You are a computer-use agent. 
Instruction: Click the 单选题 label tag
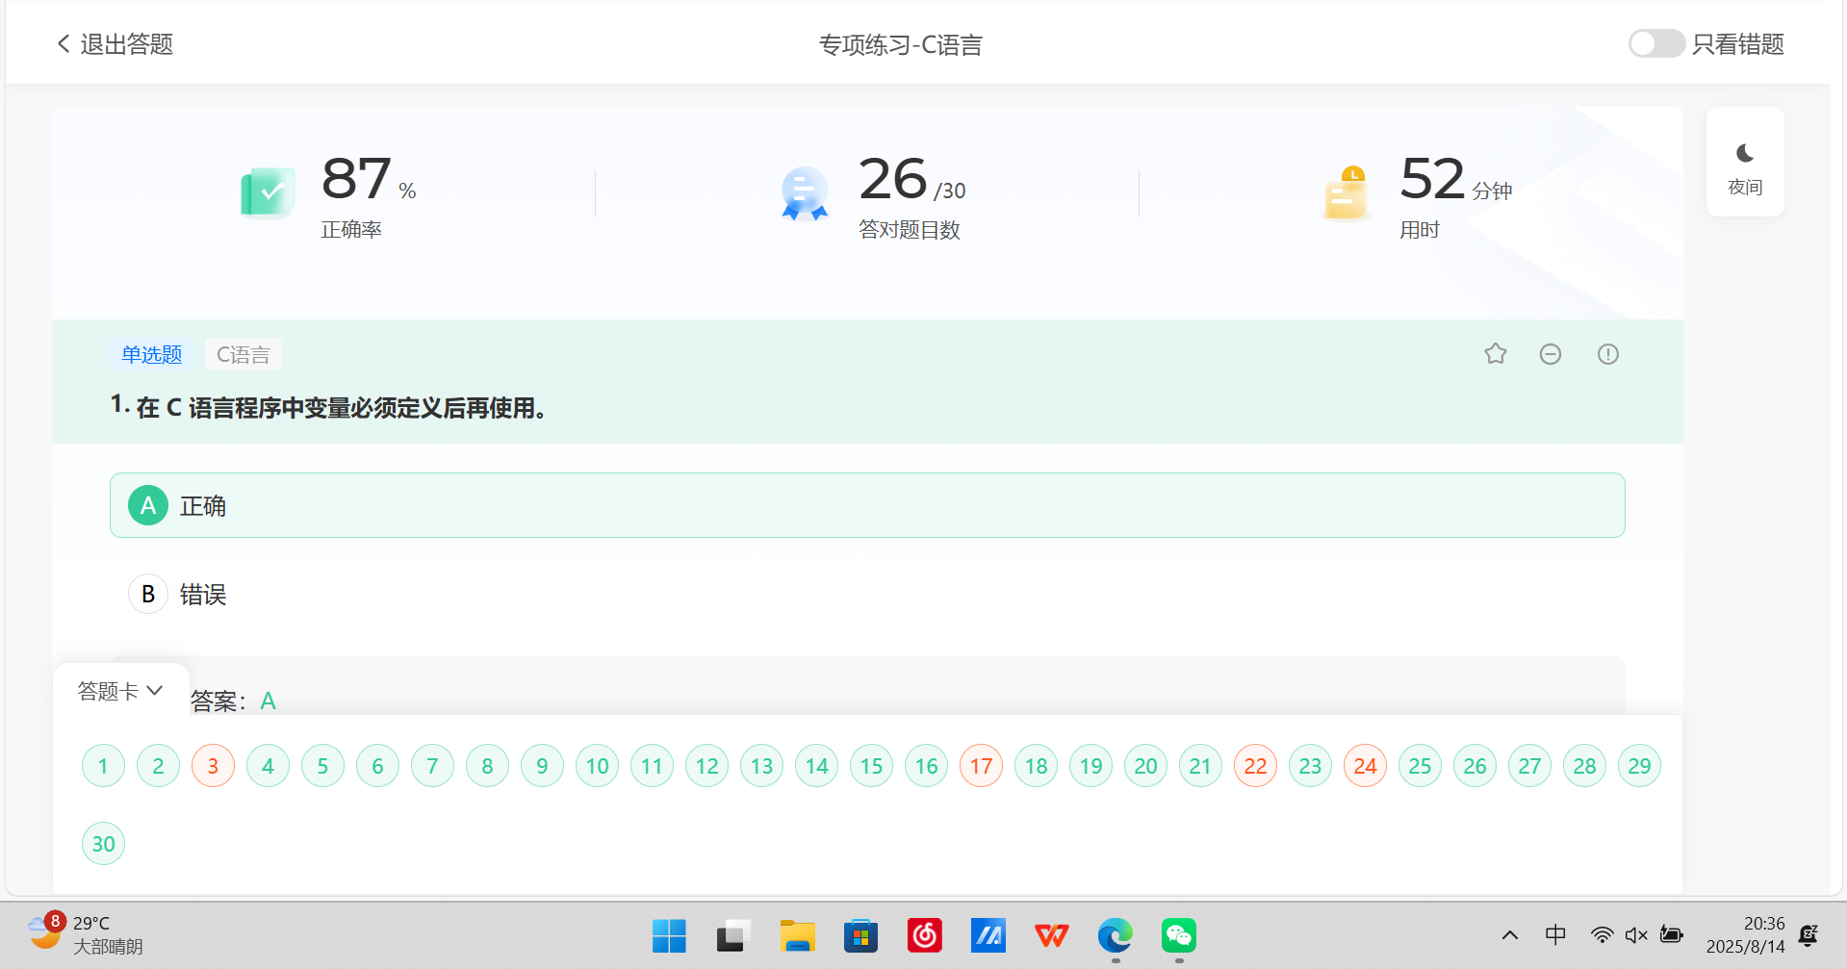[x=151, y=353]
